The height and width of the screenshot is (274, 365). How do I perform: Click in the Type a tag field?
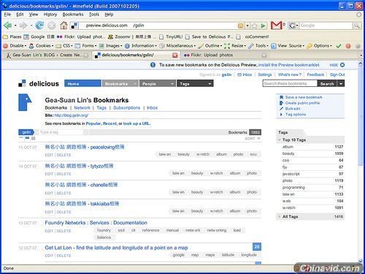point(61,132)
